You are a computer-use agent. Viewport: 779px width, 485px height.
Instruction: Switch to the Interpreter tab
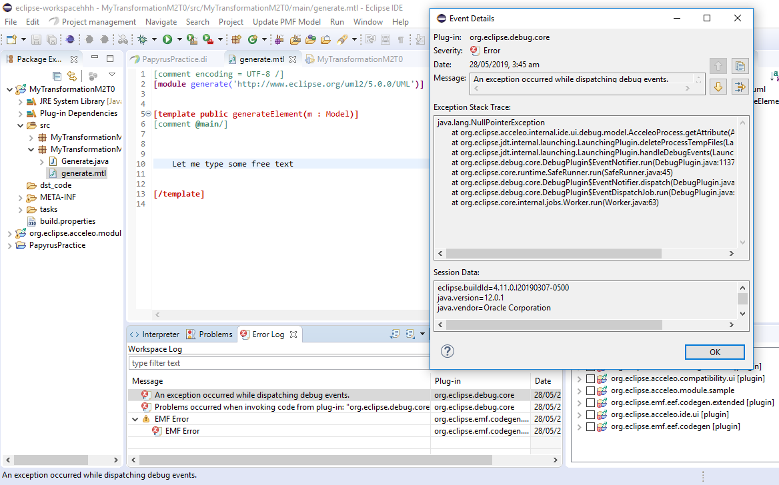155,334
